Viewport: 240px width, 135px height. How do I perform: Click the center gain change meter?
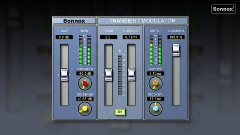coord(120,75)
